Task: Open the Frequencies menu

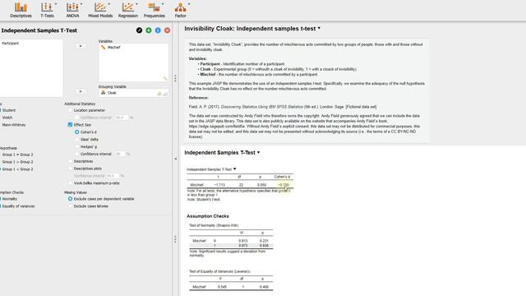Action: point(155,10)
